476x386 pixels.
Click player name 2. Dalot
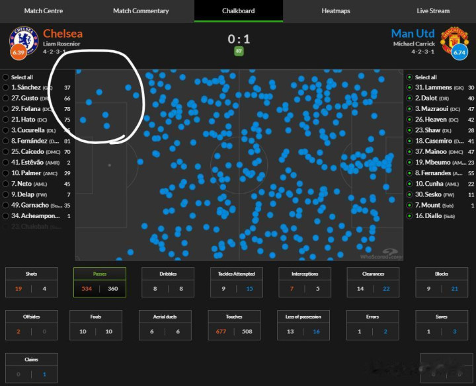pos(426,98)
